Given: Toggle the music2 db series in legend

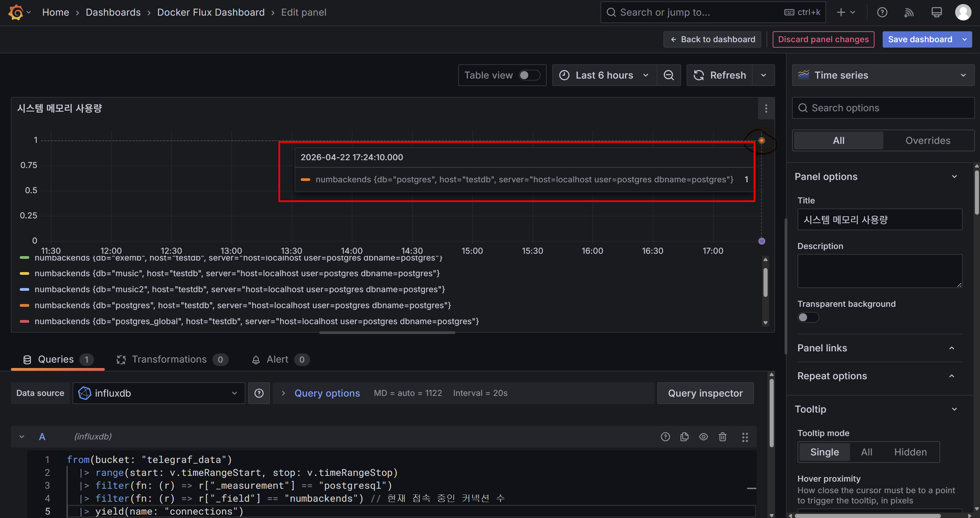Looking at the screenshot, I should coord(239,289).
